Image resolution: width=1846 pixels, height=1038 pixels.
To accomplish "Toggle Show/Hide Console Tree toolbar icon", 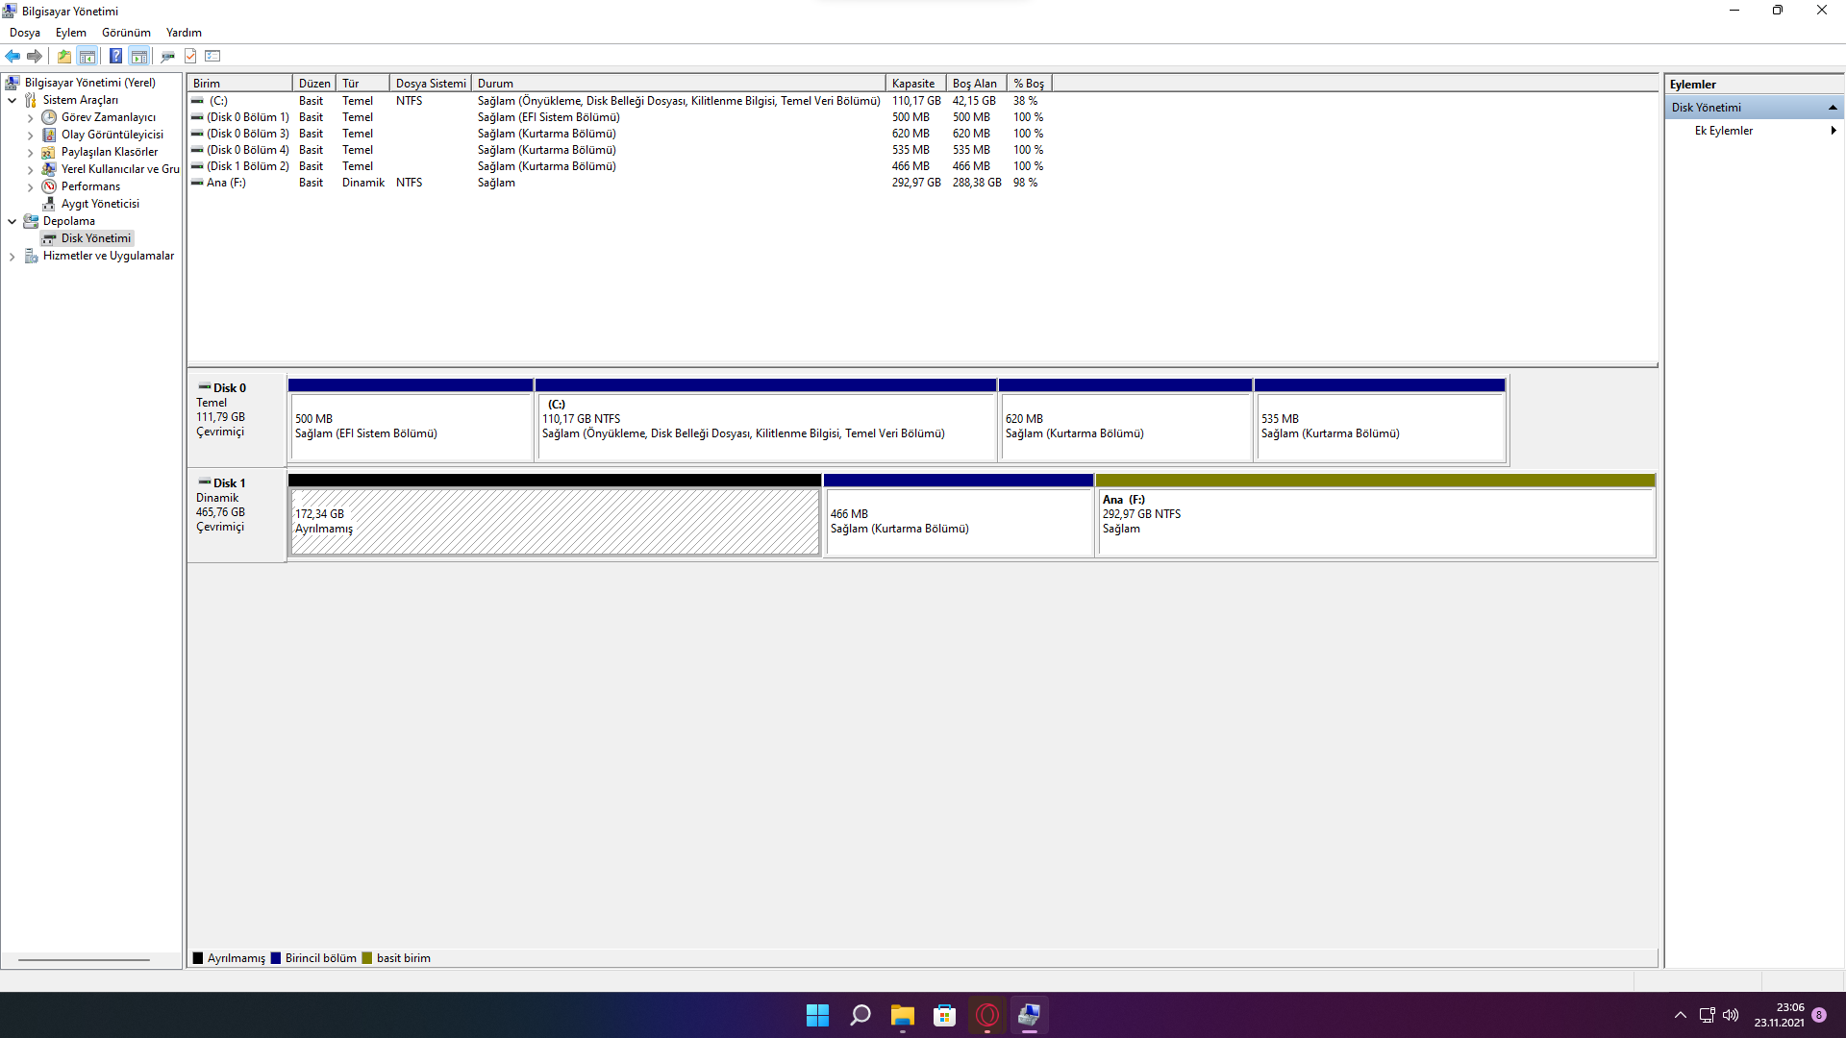I will pyautogui.click(x=87, y=56).
